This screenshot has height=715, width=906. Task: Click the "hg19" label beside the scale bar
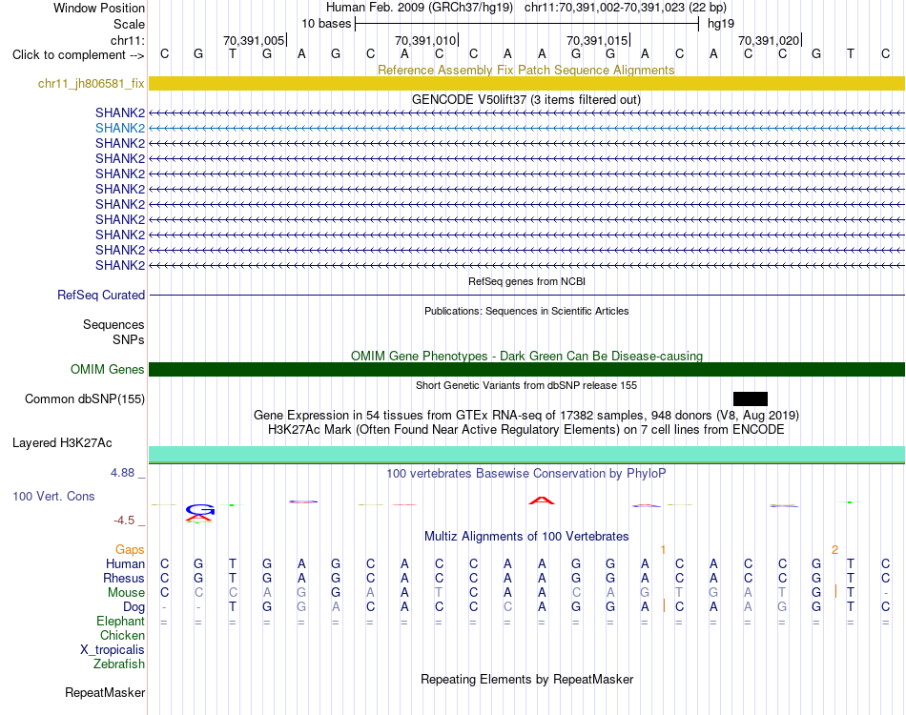[721, 24]
